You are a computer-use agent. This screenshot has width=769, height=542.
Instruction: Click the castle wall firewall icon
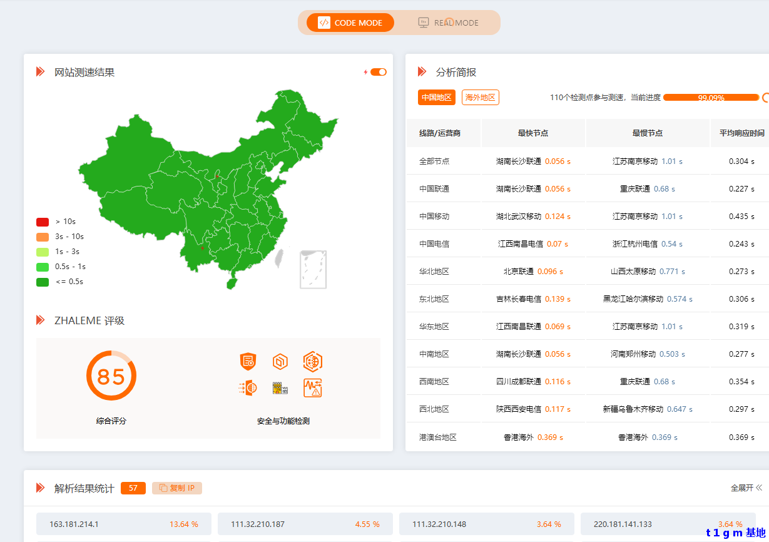tap(280, 389)
